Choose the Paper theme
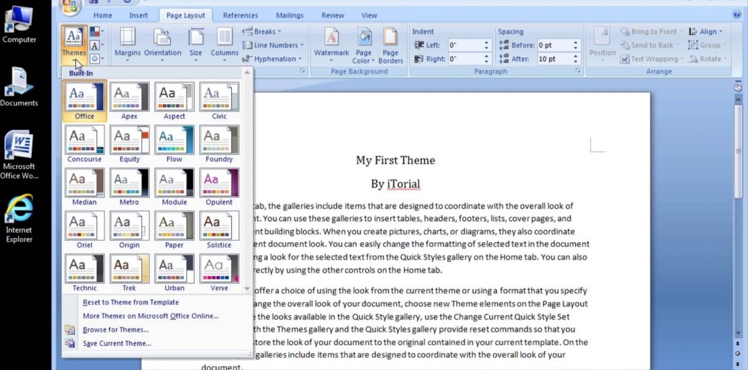748x370 pixels. click(174, 229)
